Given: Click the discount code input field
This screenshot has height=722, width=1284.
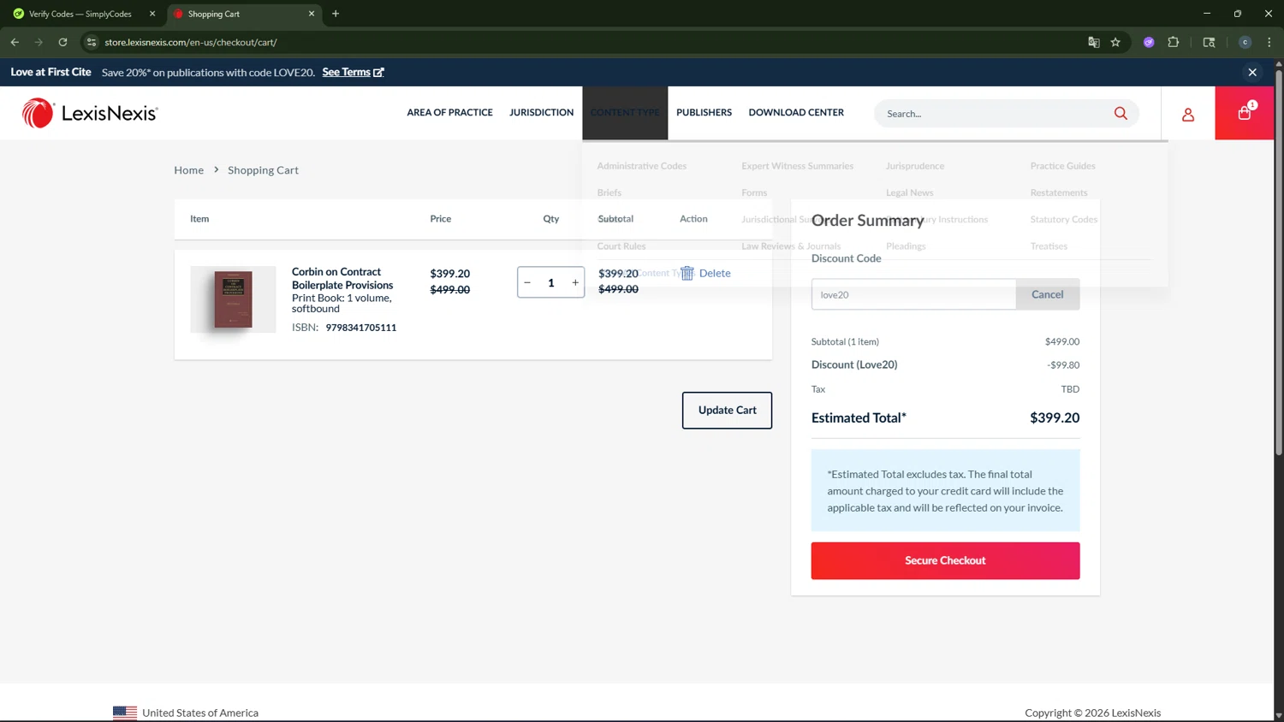Looking at the screenshot, I should (x=913, y=294).
